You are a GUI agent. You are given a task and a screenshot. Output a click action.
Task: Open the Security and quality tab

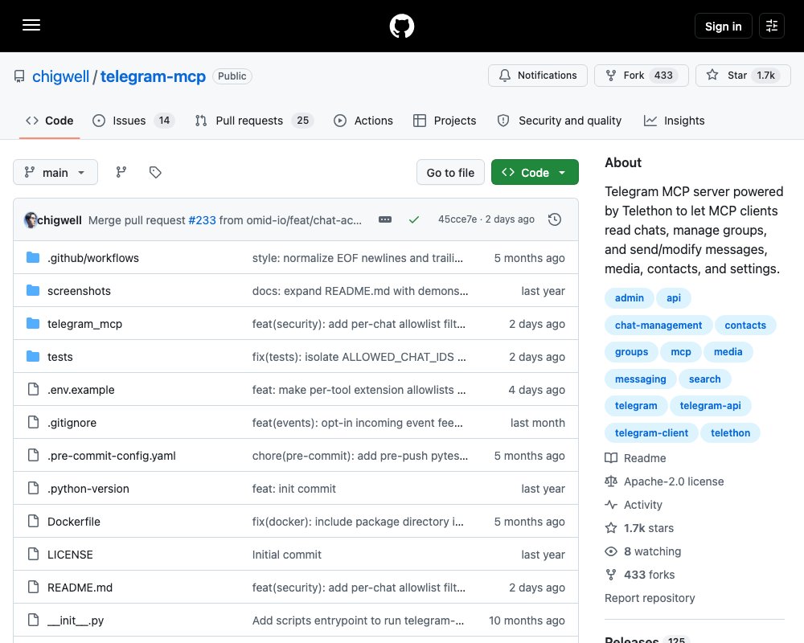(560, 121)
